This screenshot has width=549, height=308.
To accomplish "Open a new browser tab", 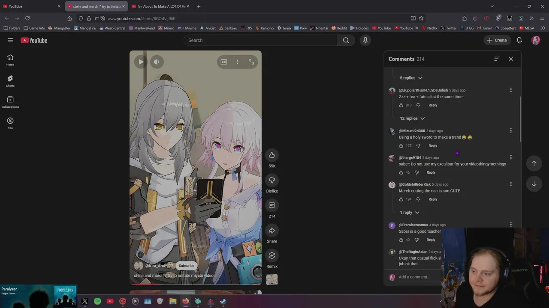I will 198,6.
